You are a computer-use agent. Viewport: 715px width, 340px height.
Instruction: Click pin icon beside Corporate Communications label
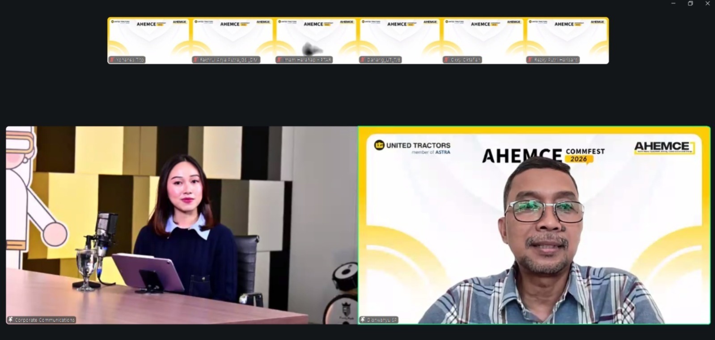coord(11,320)
